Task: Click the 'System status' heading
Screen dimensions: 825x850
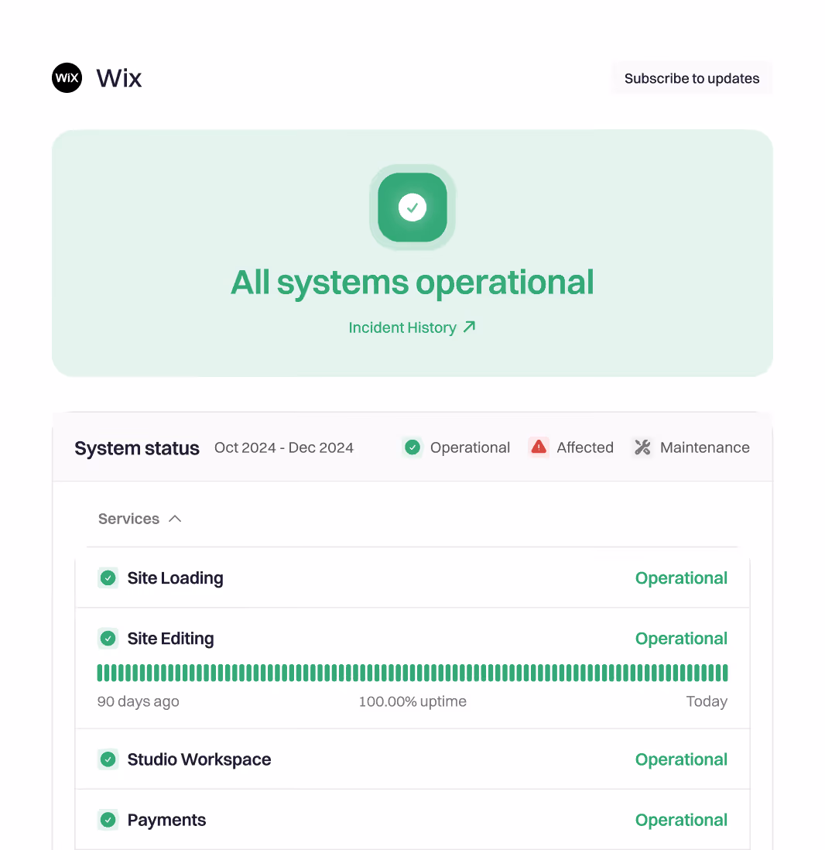Action: pyautogui.click(x=136, y=447)
